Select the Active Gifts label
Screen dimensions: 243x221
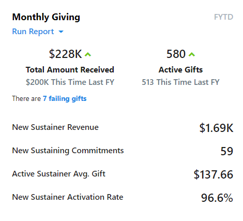point(180,70)
